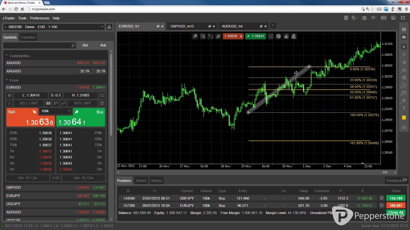Image resolution: width=410 pixels, height=230 pixels.
Task: Select the text annotation tool
Action: [404, 108]
